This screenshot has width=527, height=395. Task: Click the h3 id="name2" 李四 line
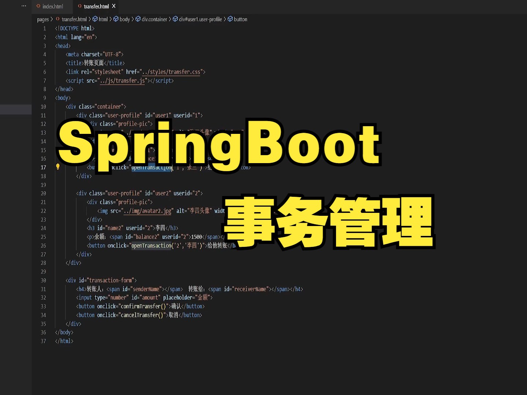132,228
